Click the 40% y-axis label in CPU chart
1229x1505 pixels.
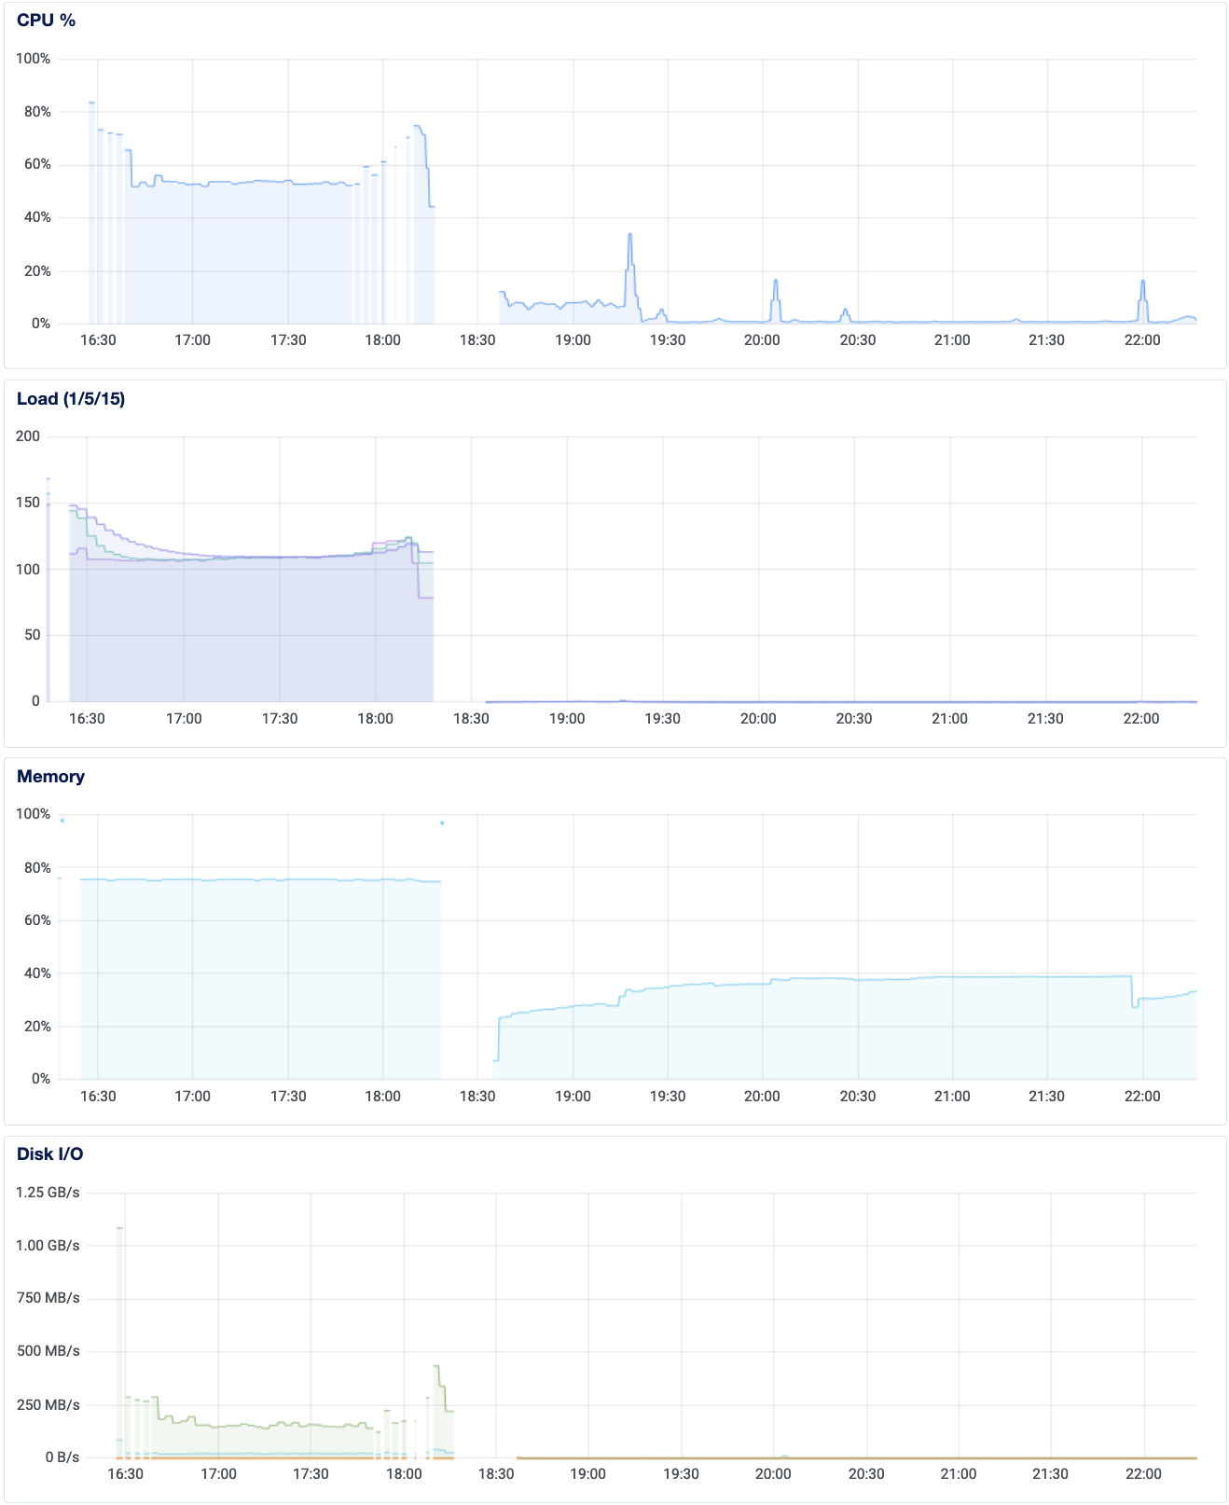[x=37, y=217]
